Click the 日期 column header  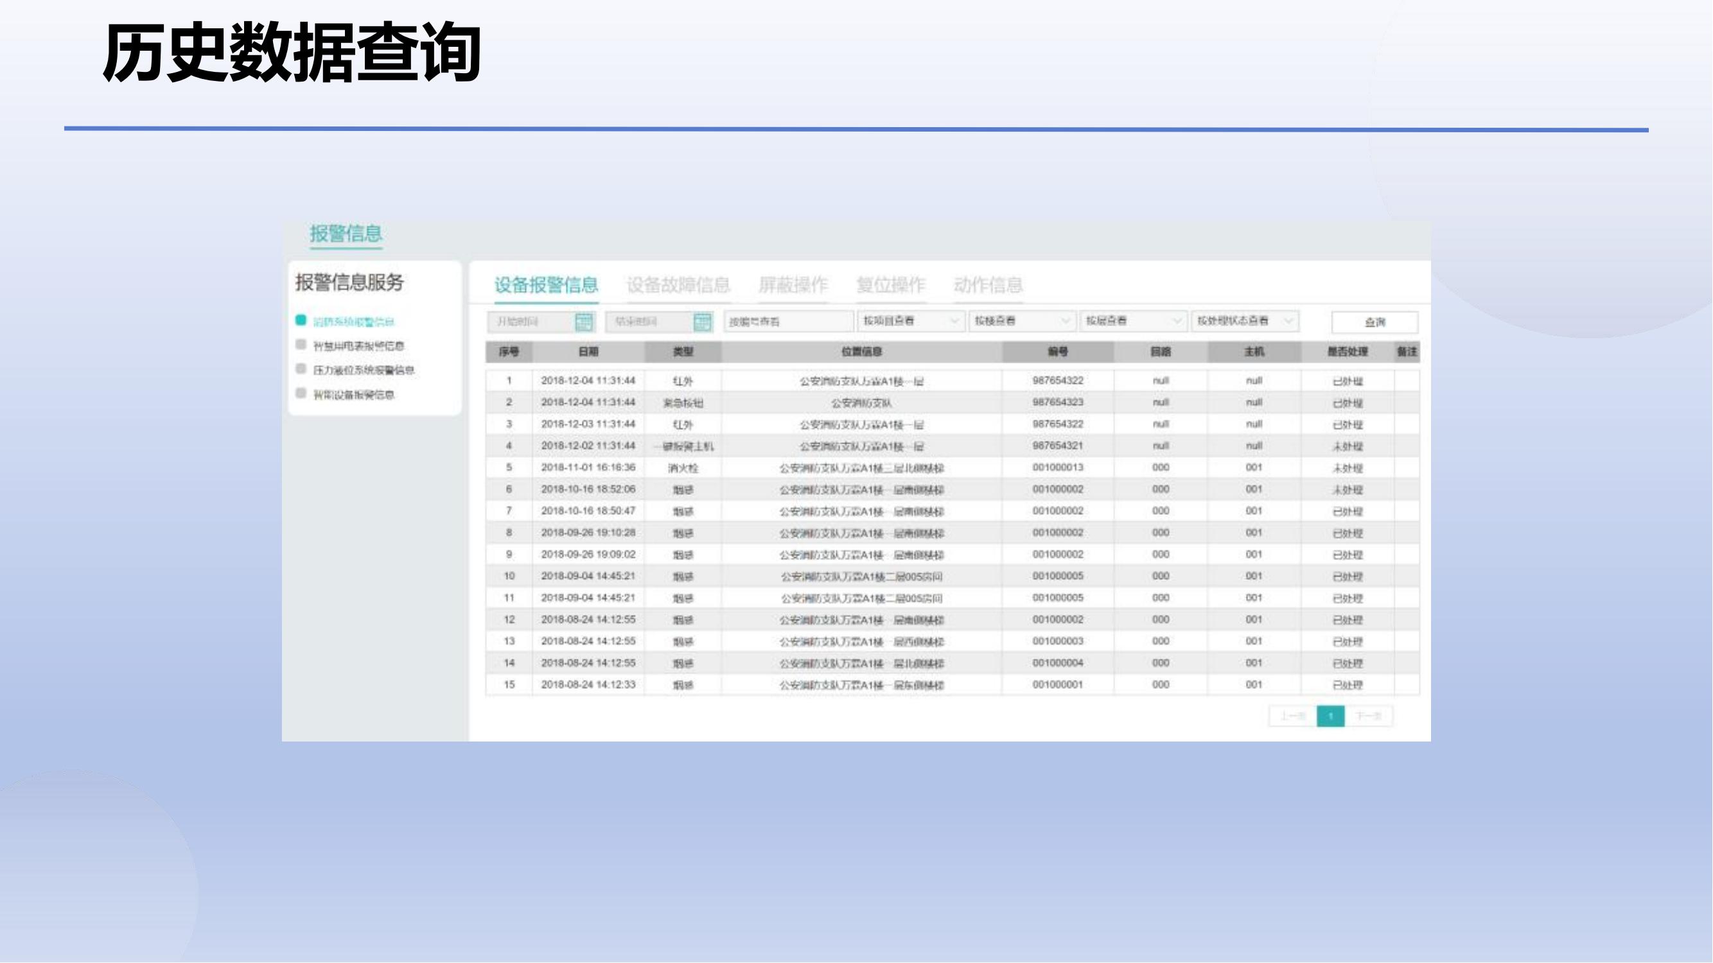[x=588, y=352]
